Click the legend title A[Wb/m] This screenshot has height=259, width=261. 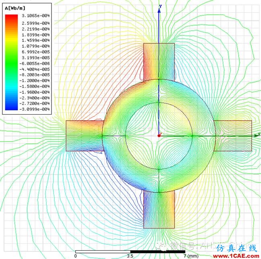point(15,8)
